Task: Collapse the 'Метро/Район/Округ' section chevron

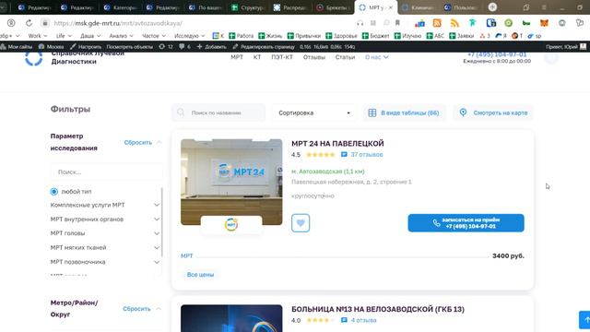Action: pos(159,309)
